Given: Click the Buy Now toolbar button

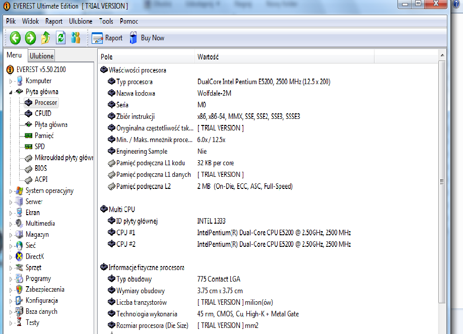Looking at the screenshot, I should (147, 38).
